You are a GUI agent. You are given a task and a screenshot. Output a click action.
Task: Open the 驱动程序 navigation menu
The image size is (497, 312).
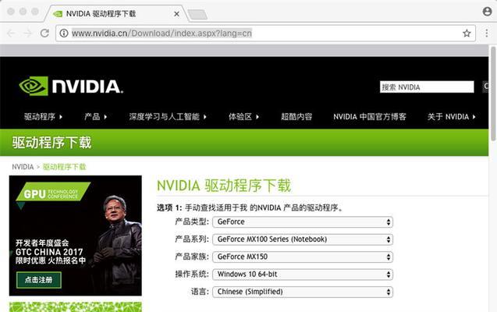pyautogui.click(x=43, y=116)
